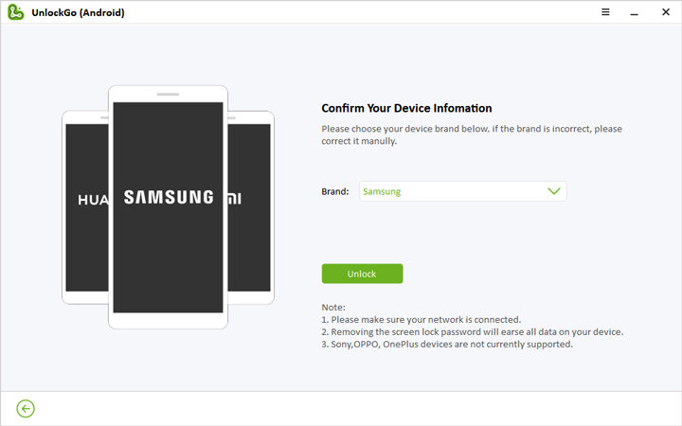Click the "Note:" heading text

[x=333, y=307]
